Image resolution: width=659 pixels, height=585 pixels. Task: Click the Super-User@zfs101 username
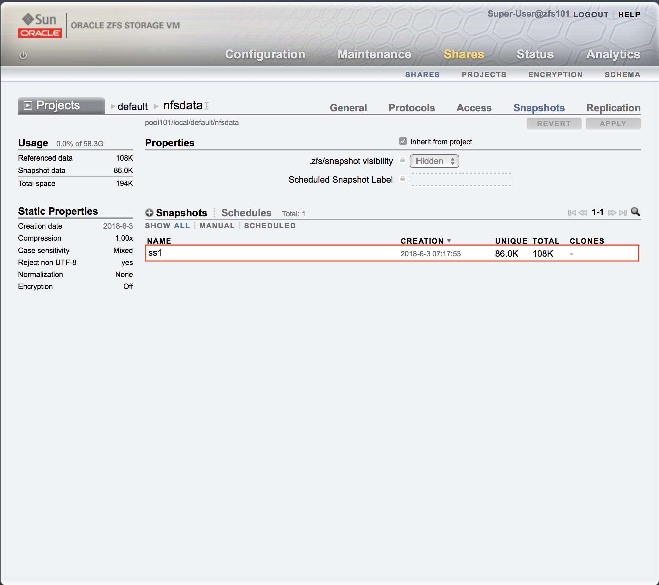(528, 14)
